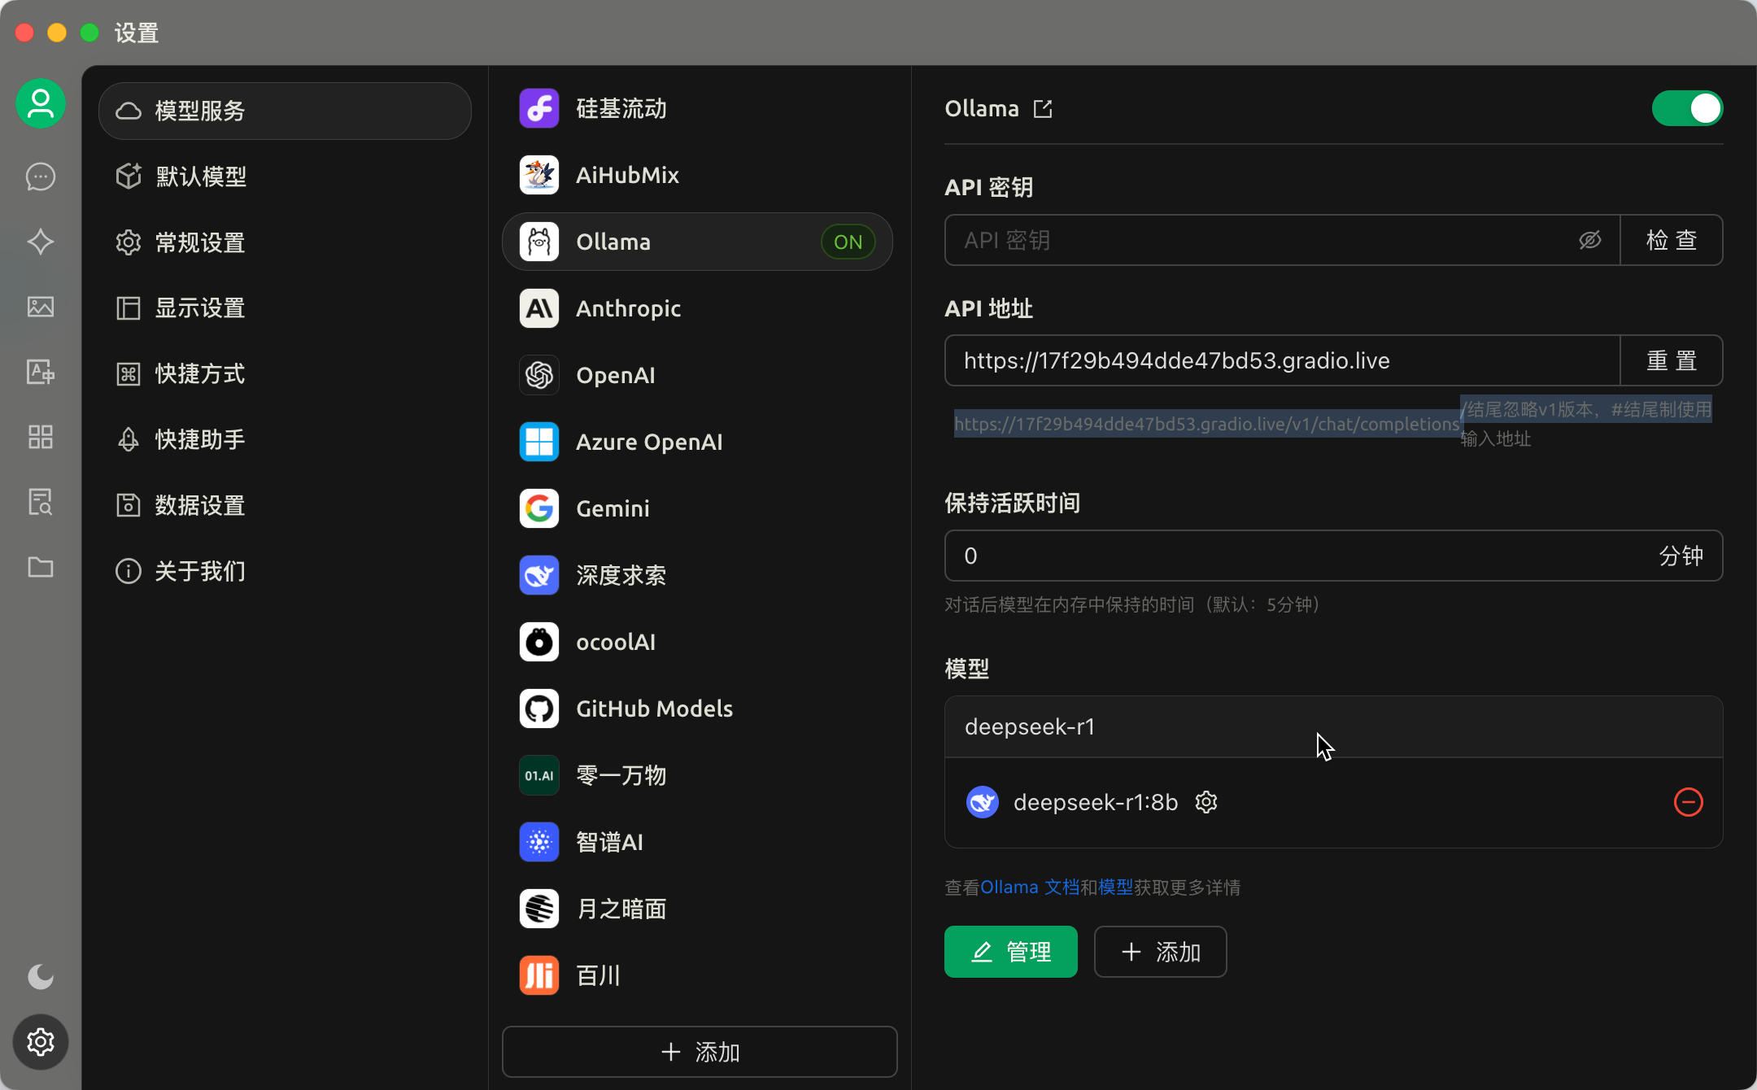Image resolution: width=1757 pixels, height=1090 pixels.
Task: Open the files folder sidebar icon
Action: click(41, 567)
